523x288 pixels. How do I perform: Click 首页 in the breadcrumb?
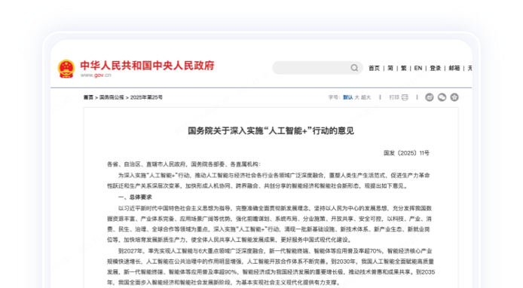(x=88, y=97)
